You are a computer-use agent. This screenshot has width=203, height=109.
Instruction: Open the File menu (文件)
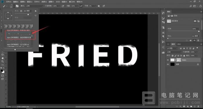9,2
